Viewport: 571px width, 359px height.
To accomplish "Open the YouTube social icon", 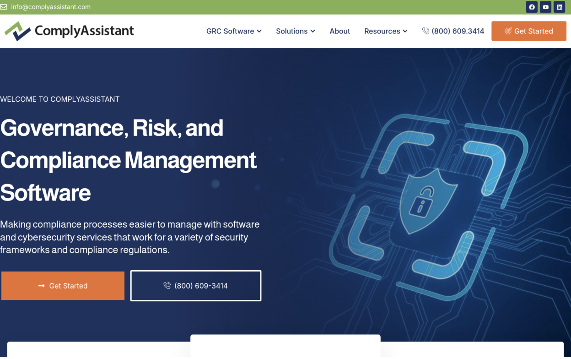I will 545,7.
